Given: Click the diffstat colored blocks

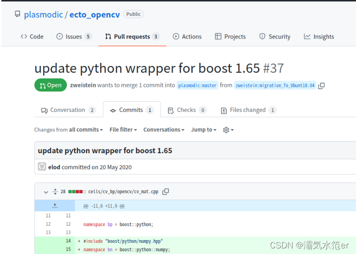Looking at the screenshot, I should pyautogui.click(x=77, y=192).
